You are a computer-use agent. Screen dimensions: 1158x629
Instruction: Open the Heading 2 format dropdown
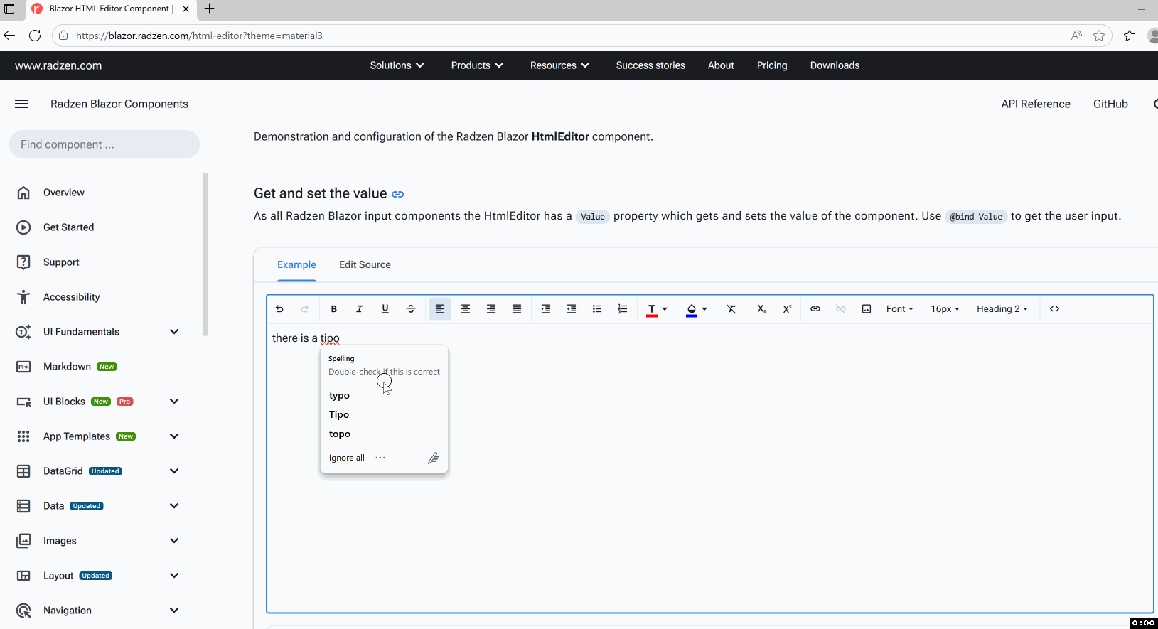1002,309
